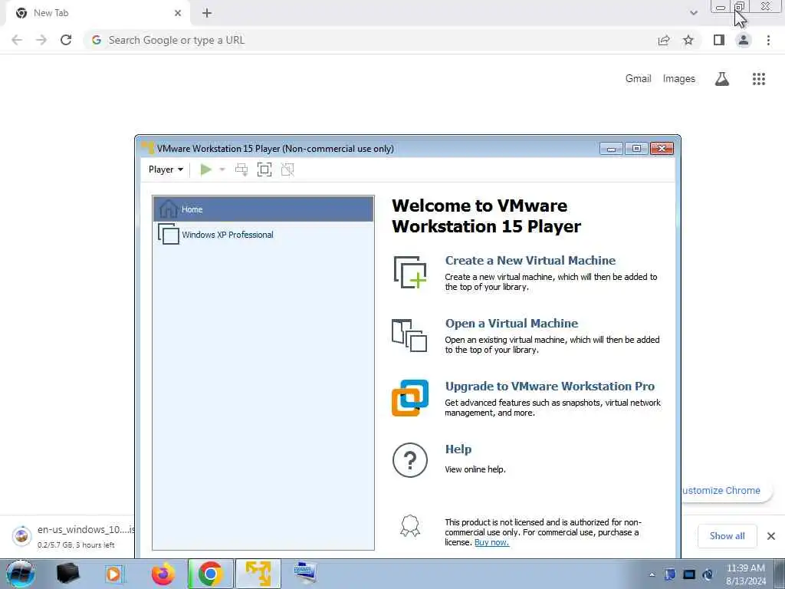
Task: Reload the Chrome page
Action: coord(66,40)
